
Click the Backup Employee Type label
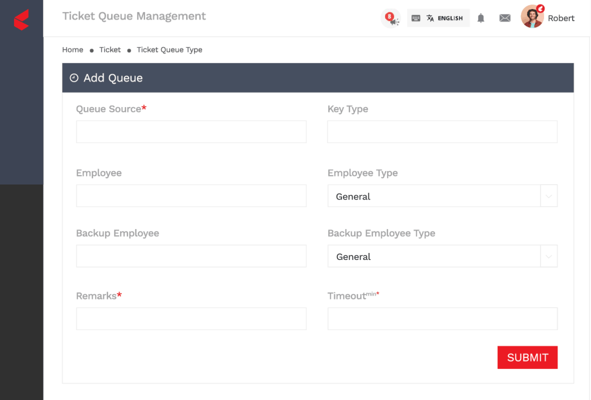coord(381,233)
